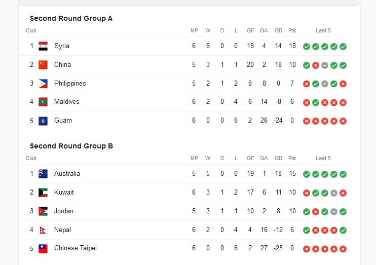This screenshot has width=376, height=265.
Task: Click the Maldives flag icon
Action: 43,102
